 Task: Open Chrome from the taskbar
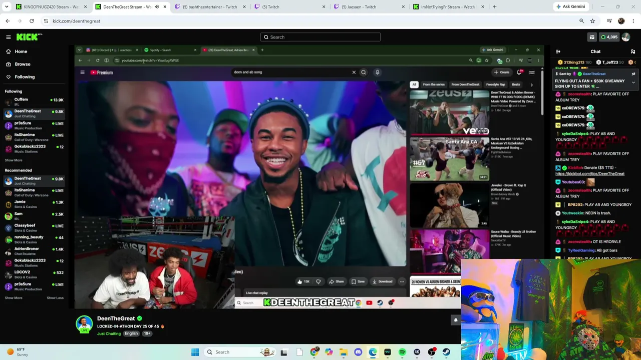pyautogui.click(x=314, y=352)
